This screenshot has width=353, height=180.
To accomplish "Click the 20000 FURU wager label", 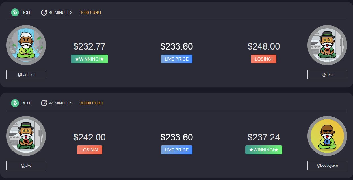I will pos(92,103).
